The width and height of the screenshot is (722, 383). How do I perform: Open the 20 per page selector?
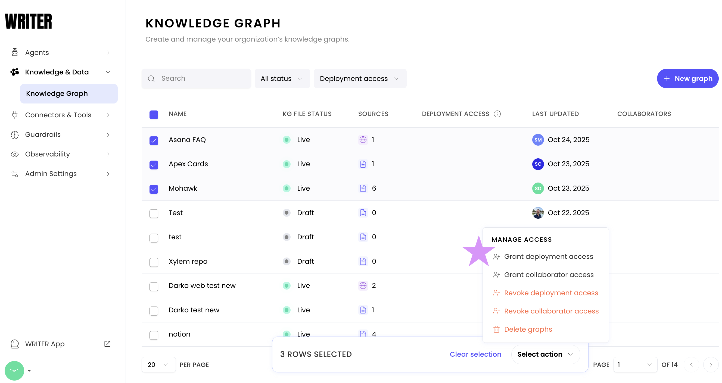158,365
